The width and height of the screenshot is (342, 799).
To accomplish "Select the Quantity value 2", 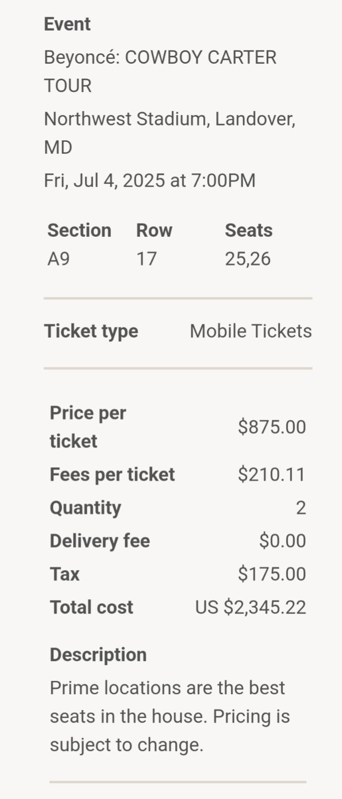I will (x=301, y=508).
